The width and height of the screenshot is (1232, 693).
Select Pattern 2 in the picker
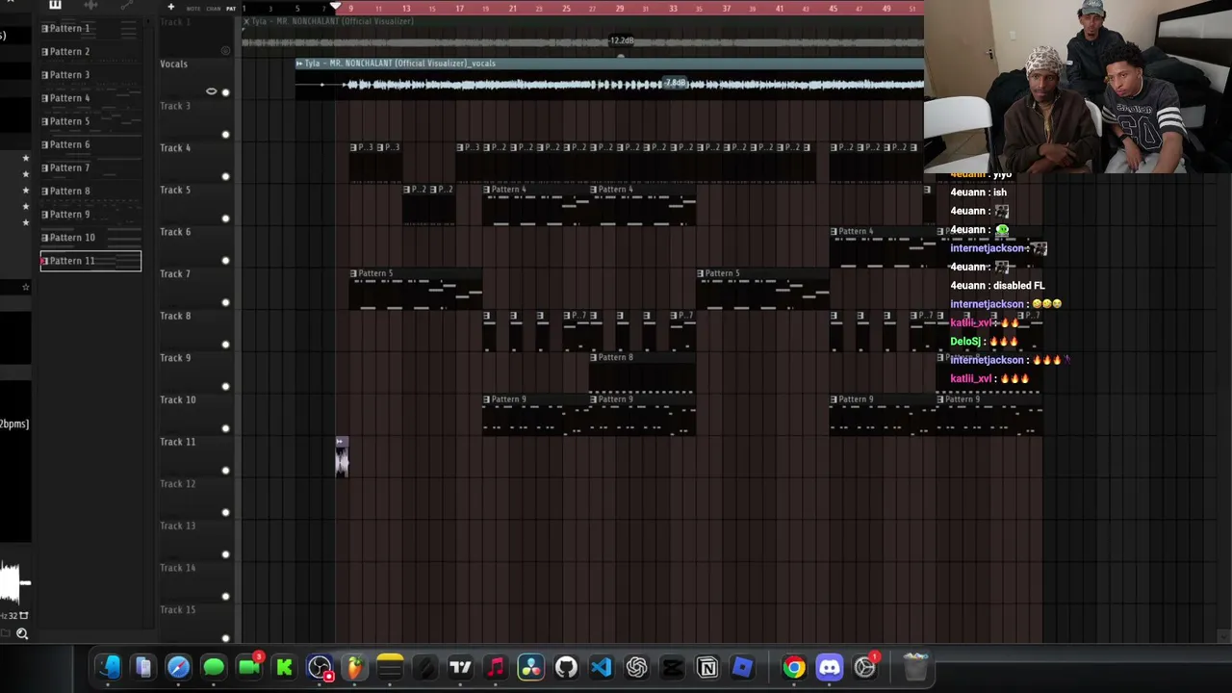click(90, 52)
